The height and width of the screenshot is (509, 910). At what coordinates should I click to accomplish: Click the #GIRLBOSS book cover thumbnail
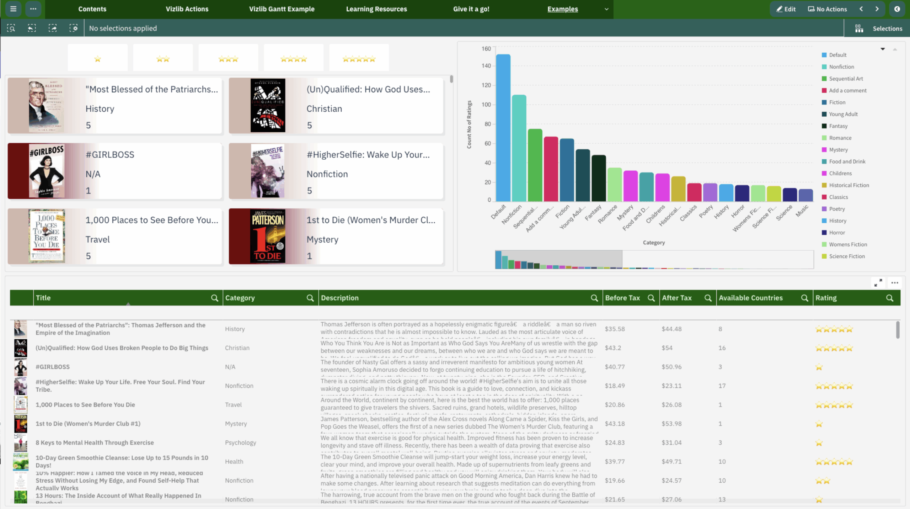point(47,171)
